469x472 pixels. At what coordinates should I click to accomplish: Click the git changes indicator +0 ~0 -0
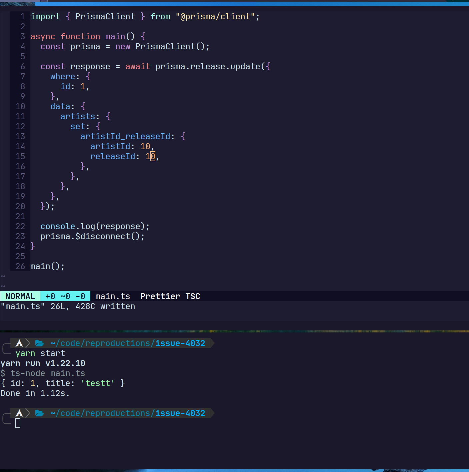(65, 296)
